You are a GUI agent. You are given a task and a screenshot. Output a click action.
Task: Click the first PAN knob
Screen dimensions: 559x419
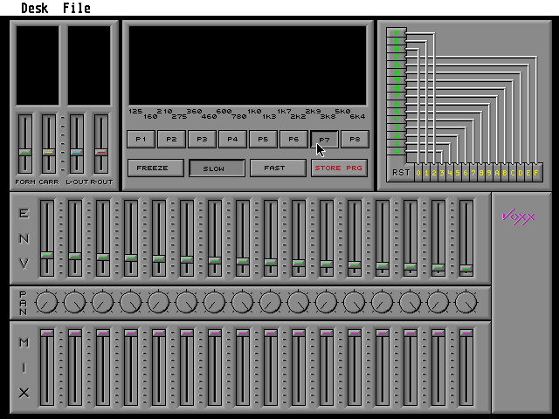(46, 303)
